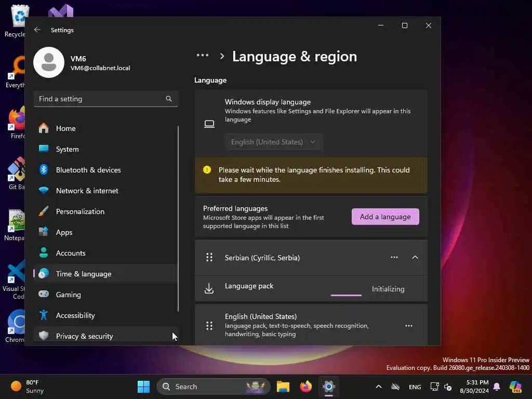Click the Gaming controller icon
Screen dimensions: 532x399
pyautogui.click(x=44, y=294)
